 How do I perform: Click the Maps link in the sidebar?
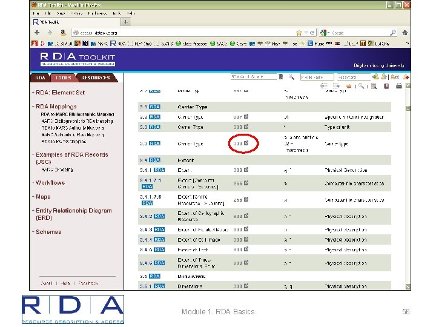[43, 197]
